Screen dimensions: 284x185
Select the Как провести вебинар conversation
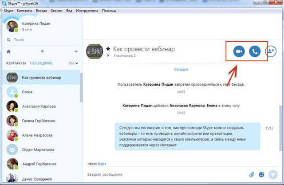tap(41, 78)
